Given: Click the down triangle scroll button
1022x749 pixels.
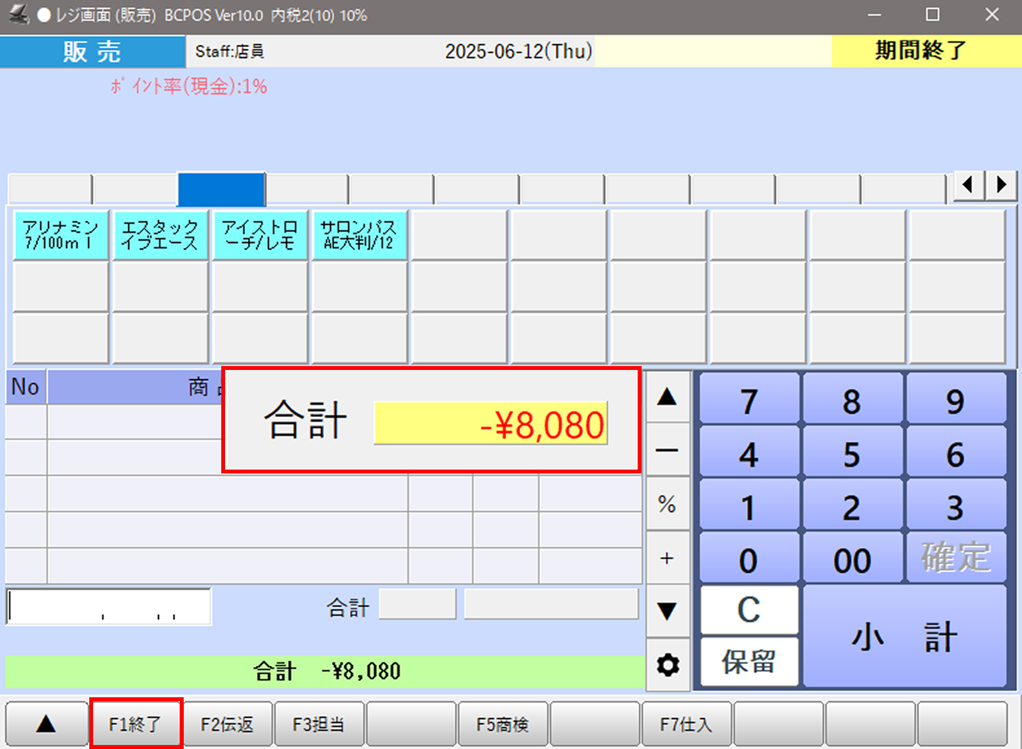Looking at the screenshot, I should click(667, 610).
